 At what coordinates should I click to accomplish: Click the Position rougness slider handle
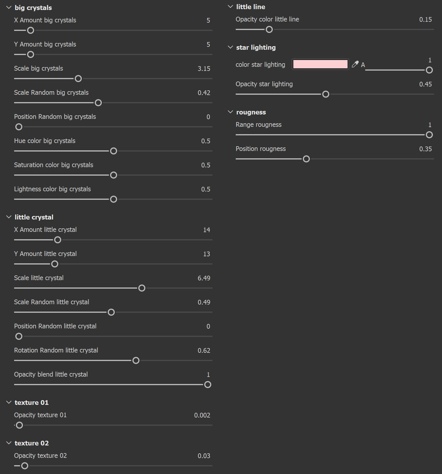[x=306, y=159]
